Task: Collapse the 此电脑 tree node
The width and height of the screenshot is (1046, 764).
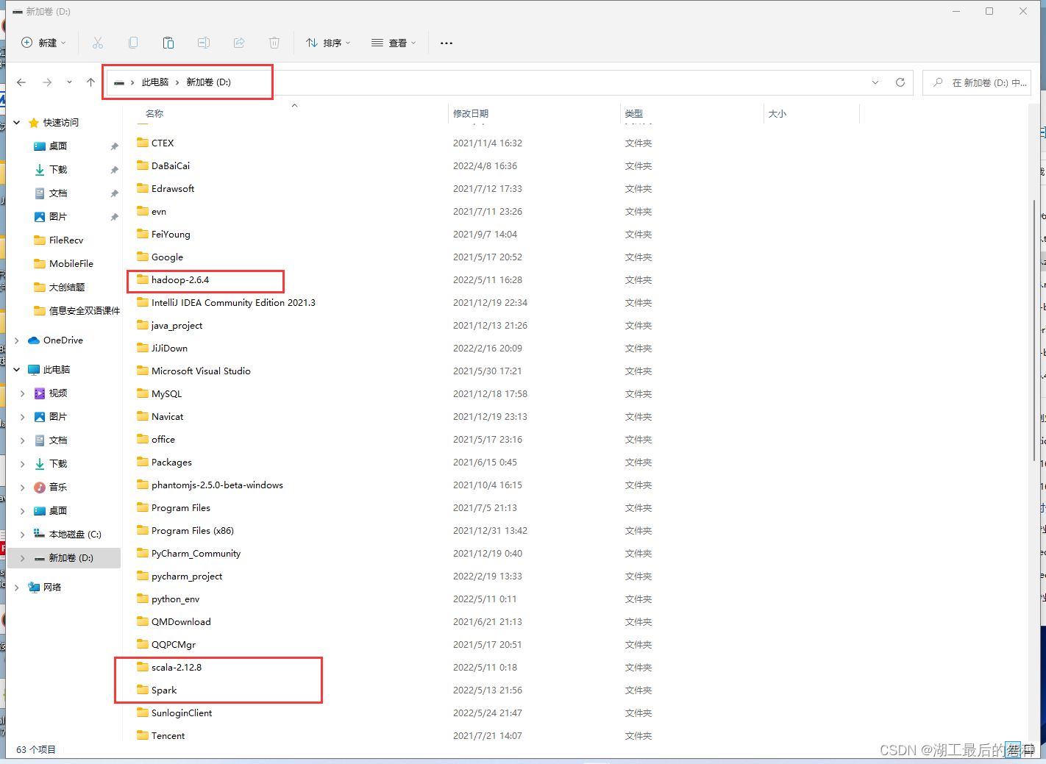Action: coord(17,370)
